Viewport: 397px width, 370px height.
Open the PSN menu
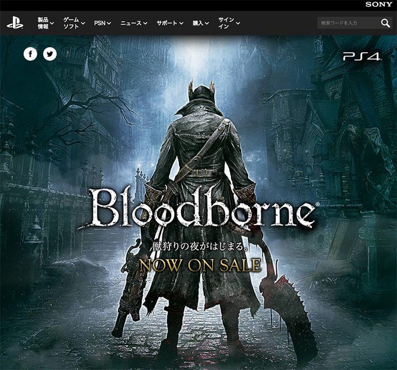click(103, 23)
